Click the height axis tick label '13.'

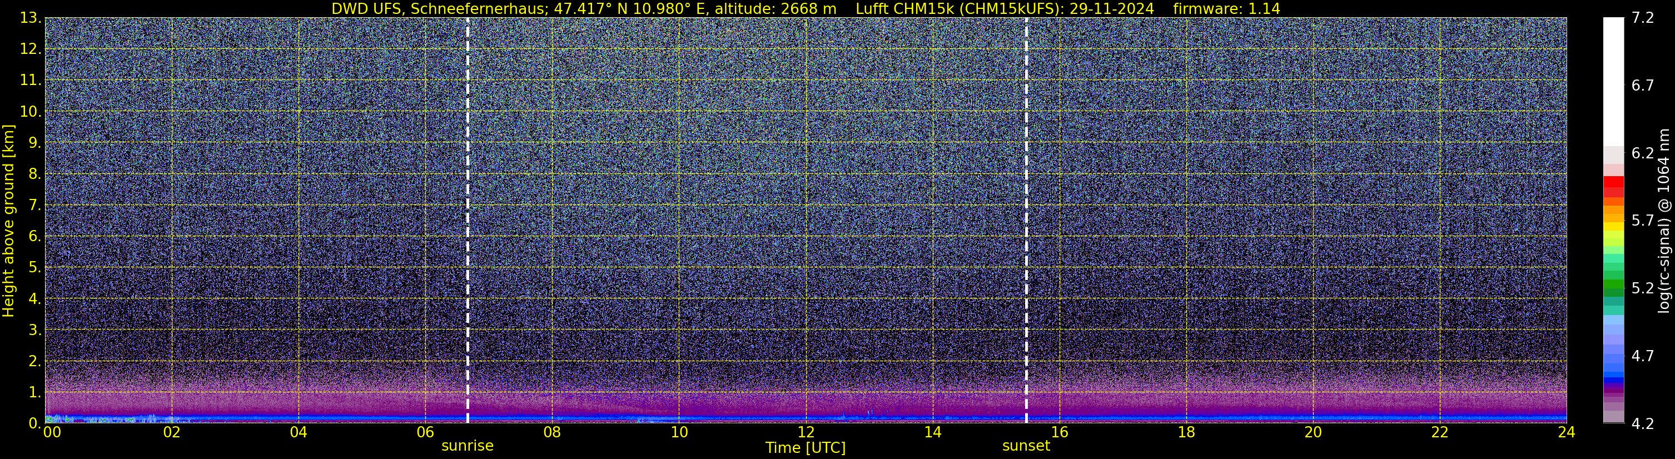pyautogui.click(x=31, y=18)
